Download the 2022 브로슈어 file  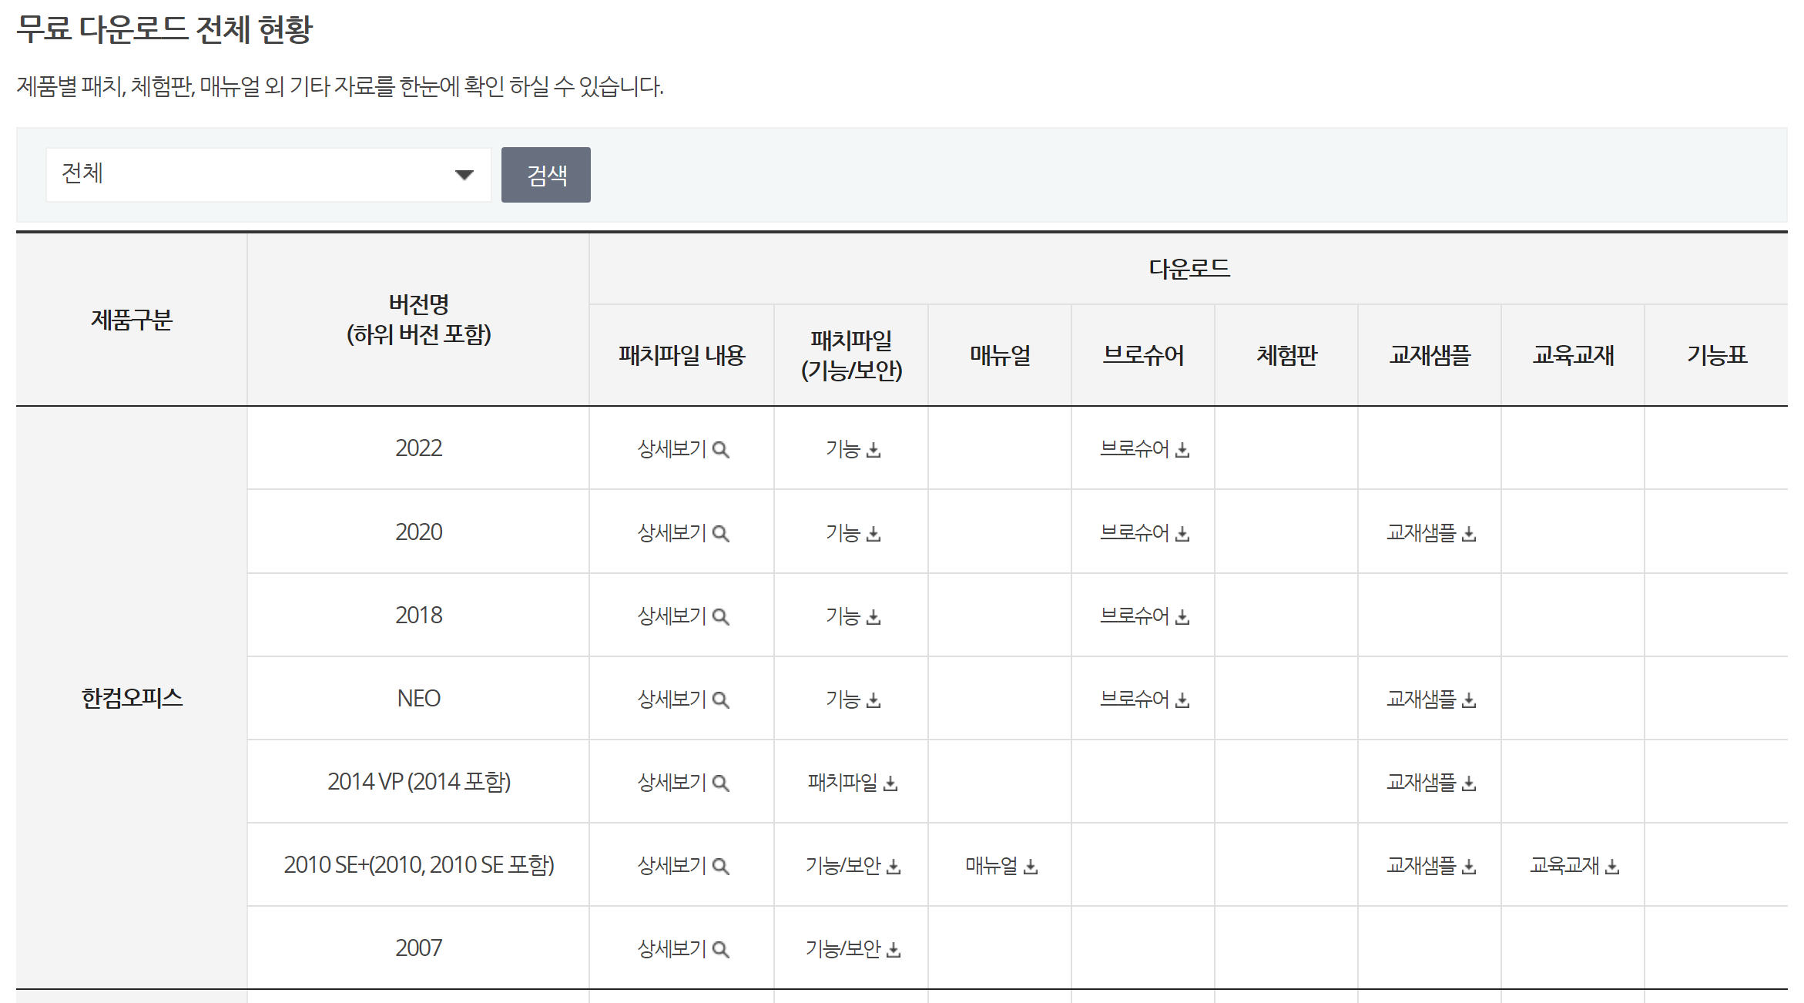pos(1144,449)
